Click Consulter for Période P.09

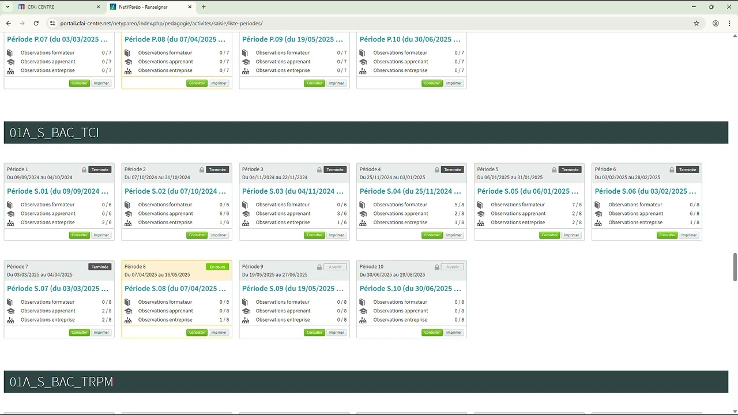[x=315, y=83]
